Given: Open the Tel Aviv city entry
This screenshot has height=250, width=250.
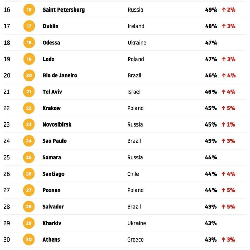Looking at the screenshot, I should point(52,92).
